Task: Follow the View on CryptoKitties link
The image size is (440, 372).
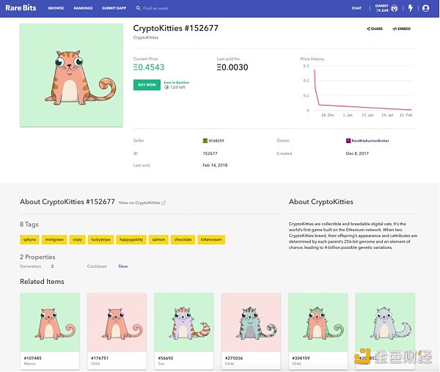Action: click(142, 203)
